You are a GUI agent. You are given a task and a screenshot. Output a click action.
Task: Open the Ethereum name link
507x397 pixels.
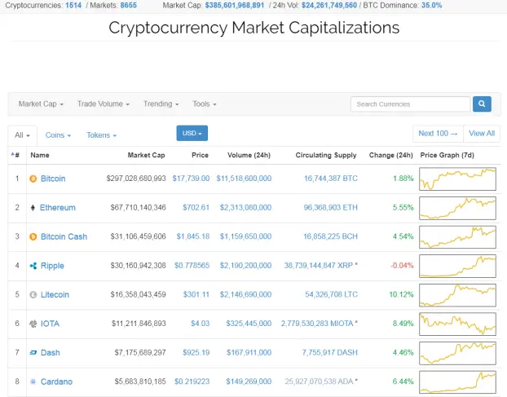coord(58,208)
